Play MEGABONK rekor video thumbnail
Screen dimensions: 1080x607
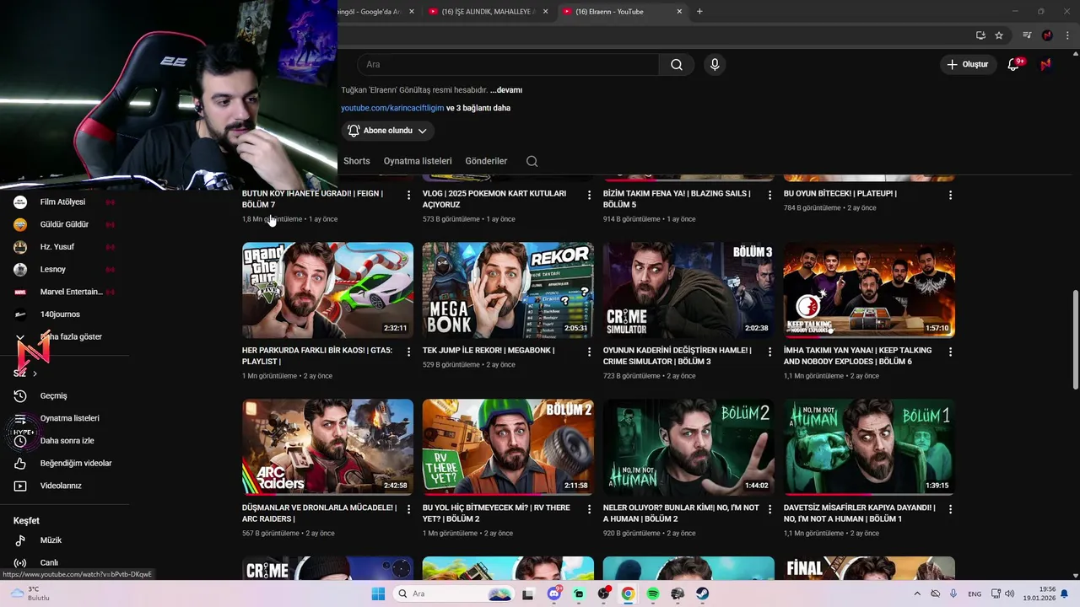(x=508, y=291)
